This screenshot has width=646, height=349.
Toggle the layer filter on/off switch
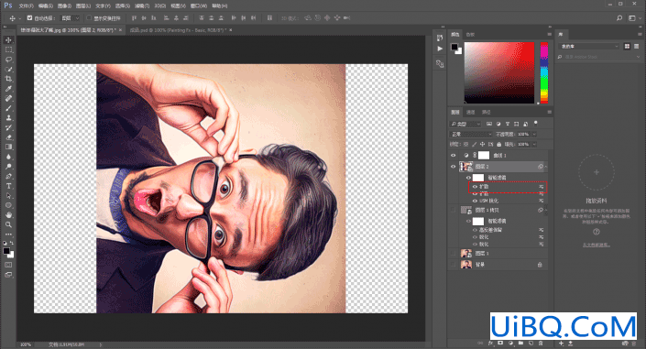pos(536,123)
